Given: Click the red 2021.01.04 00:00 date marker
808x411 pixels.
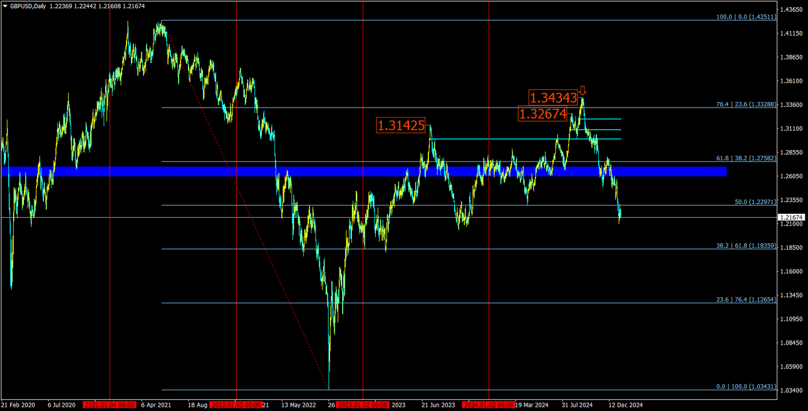Looking at the screenshot, I should (x=109, y=405).
